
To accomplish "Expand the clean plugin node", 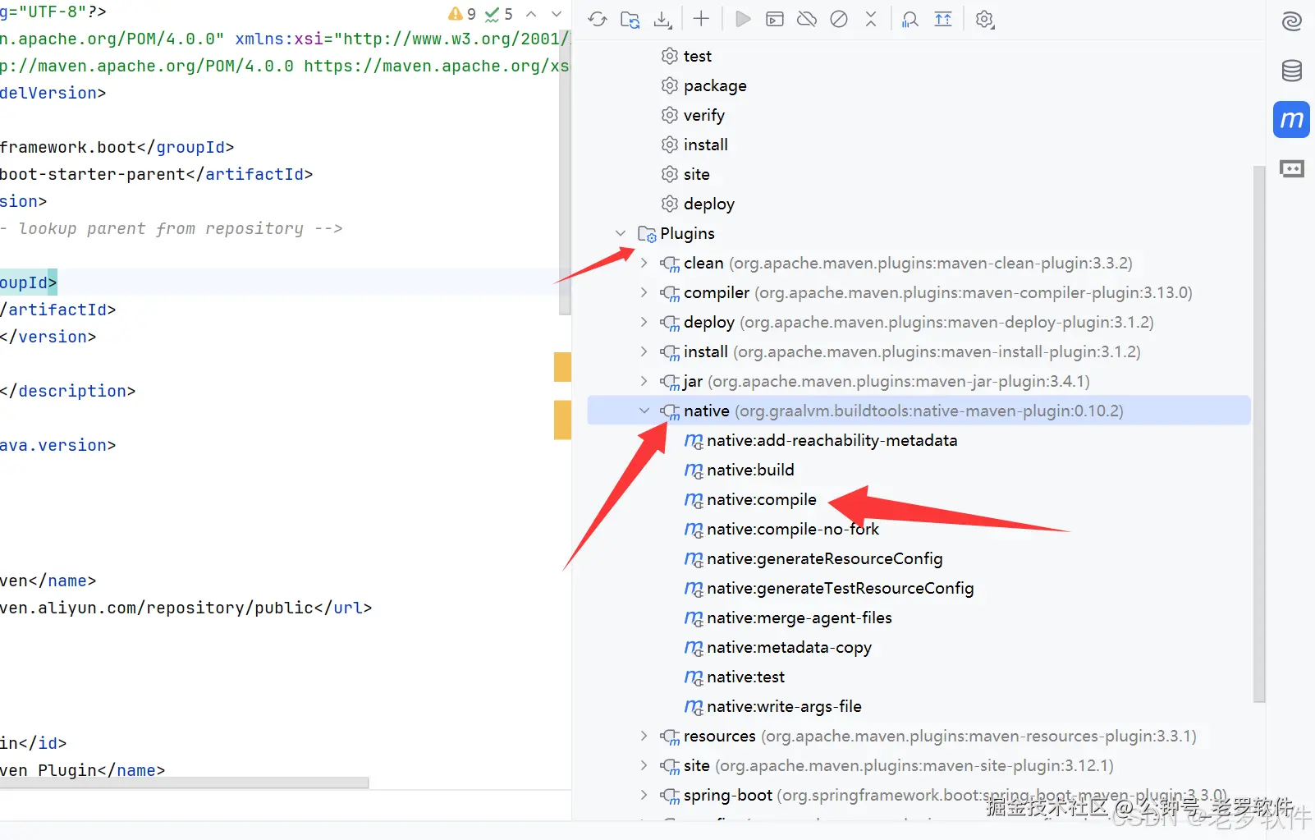I will [644, 263].
